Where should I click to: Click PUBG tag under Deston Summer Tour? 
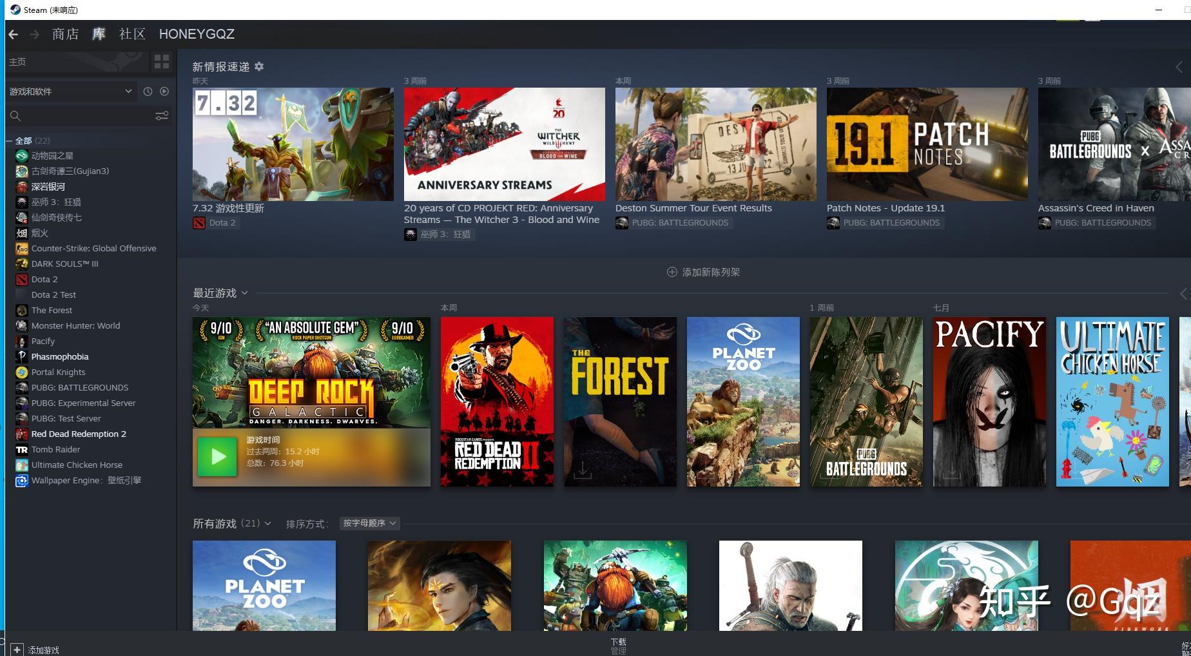click(675, 223)
